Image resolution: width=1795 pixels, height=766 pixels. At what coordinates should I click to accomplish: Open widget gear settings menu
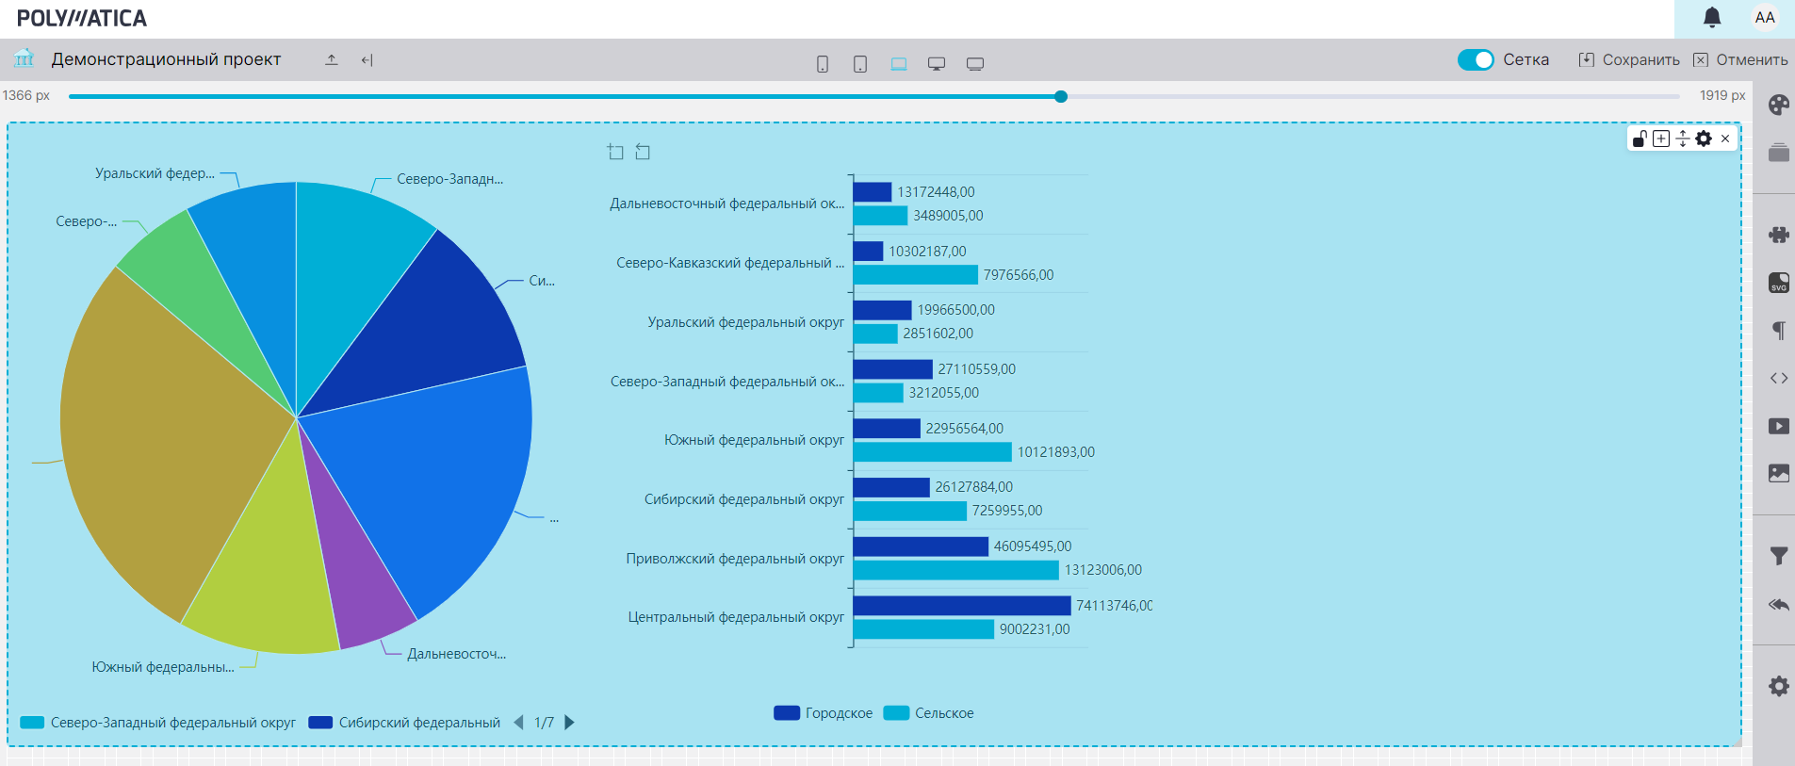1704,139
